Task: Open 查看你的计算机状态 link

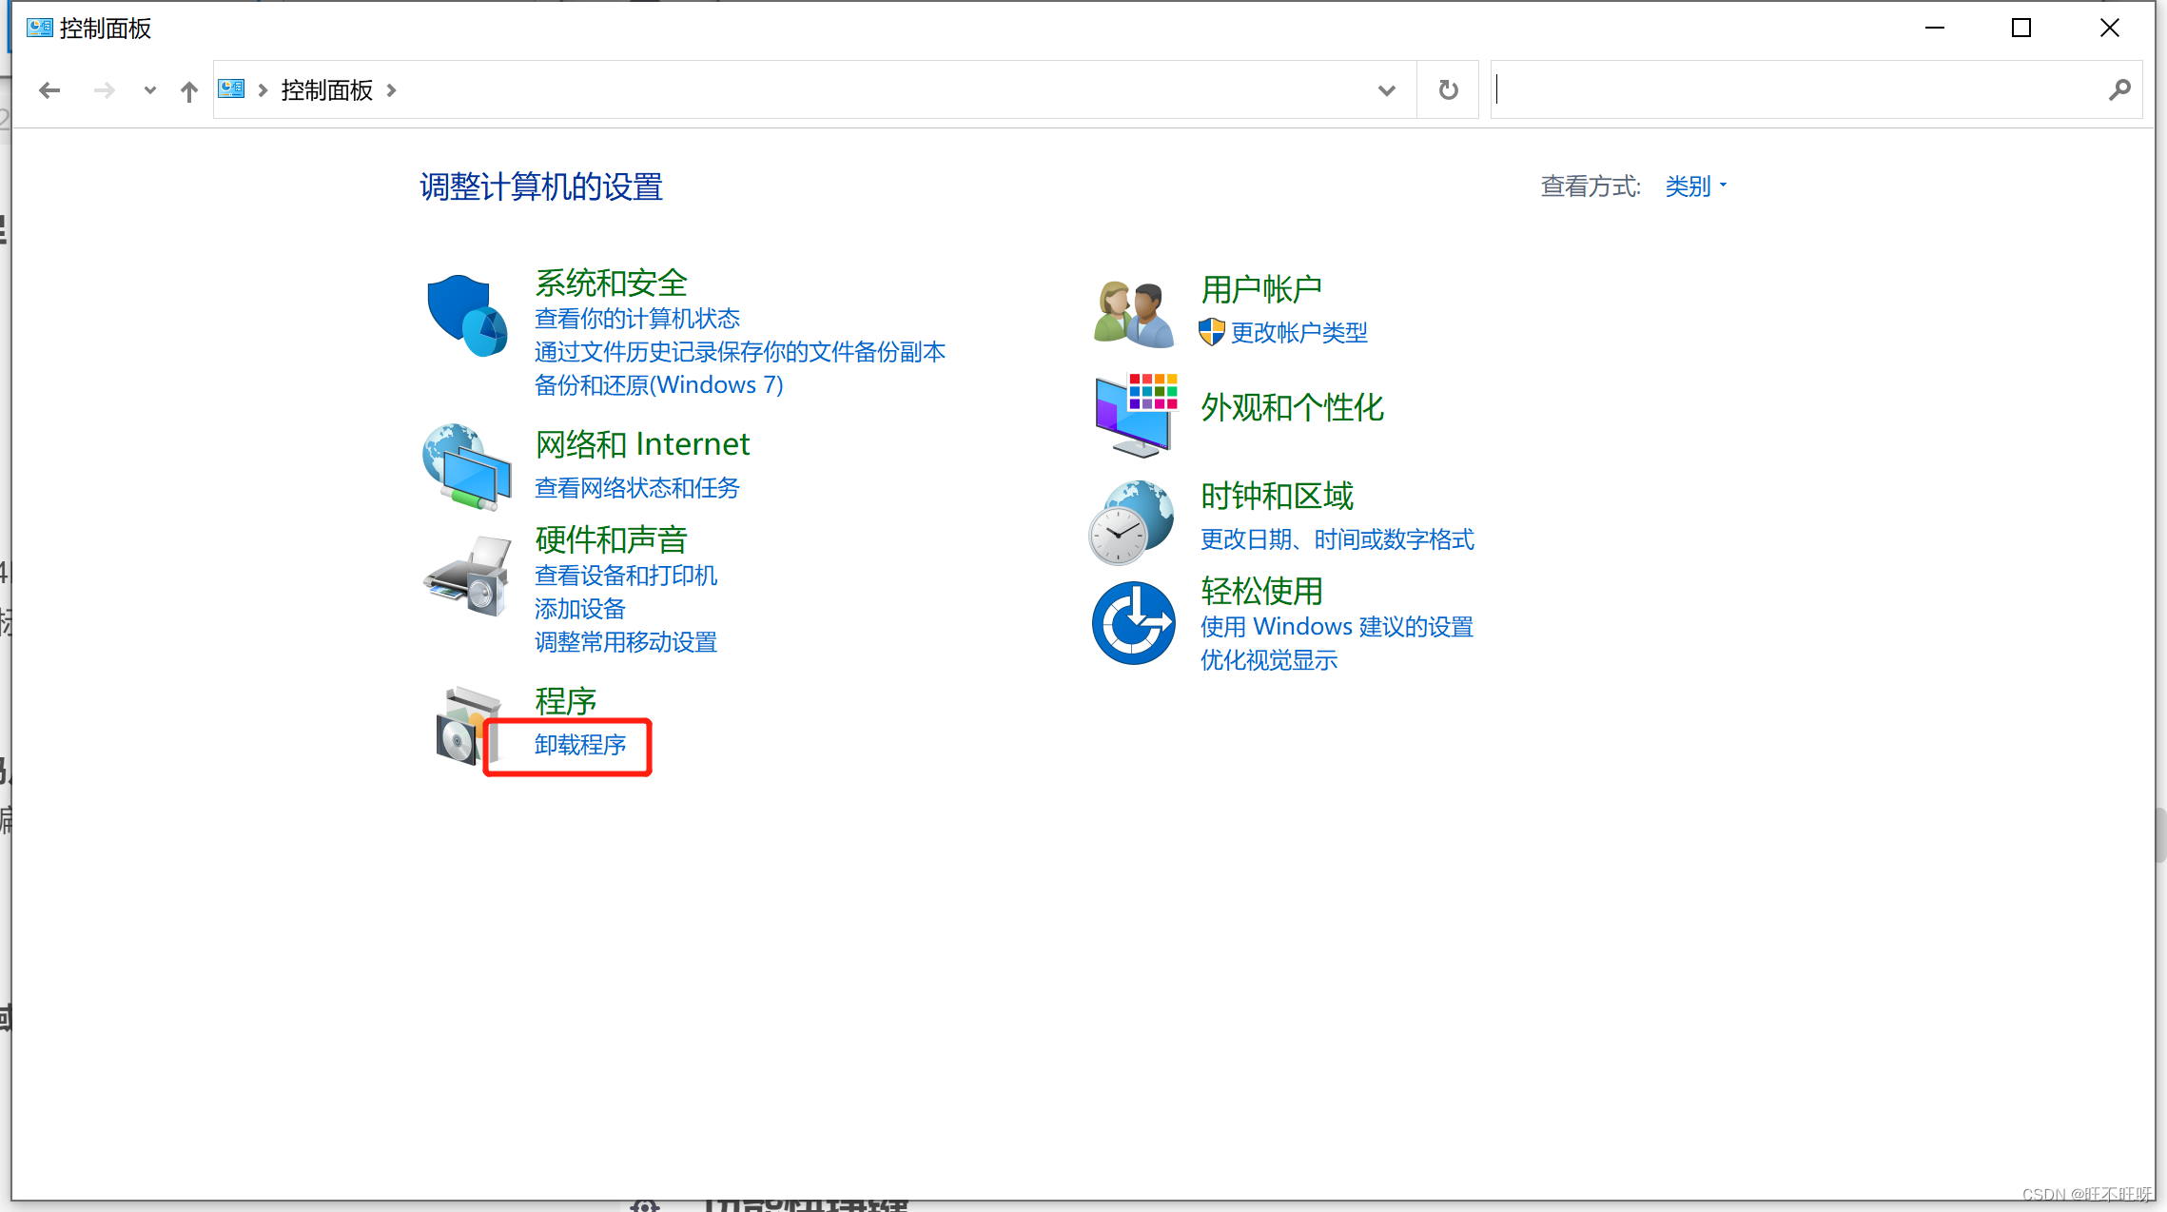Action: pyautogui.click(x=637, y=319)
